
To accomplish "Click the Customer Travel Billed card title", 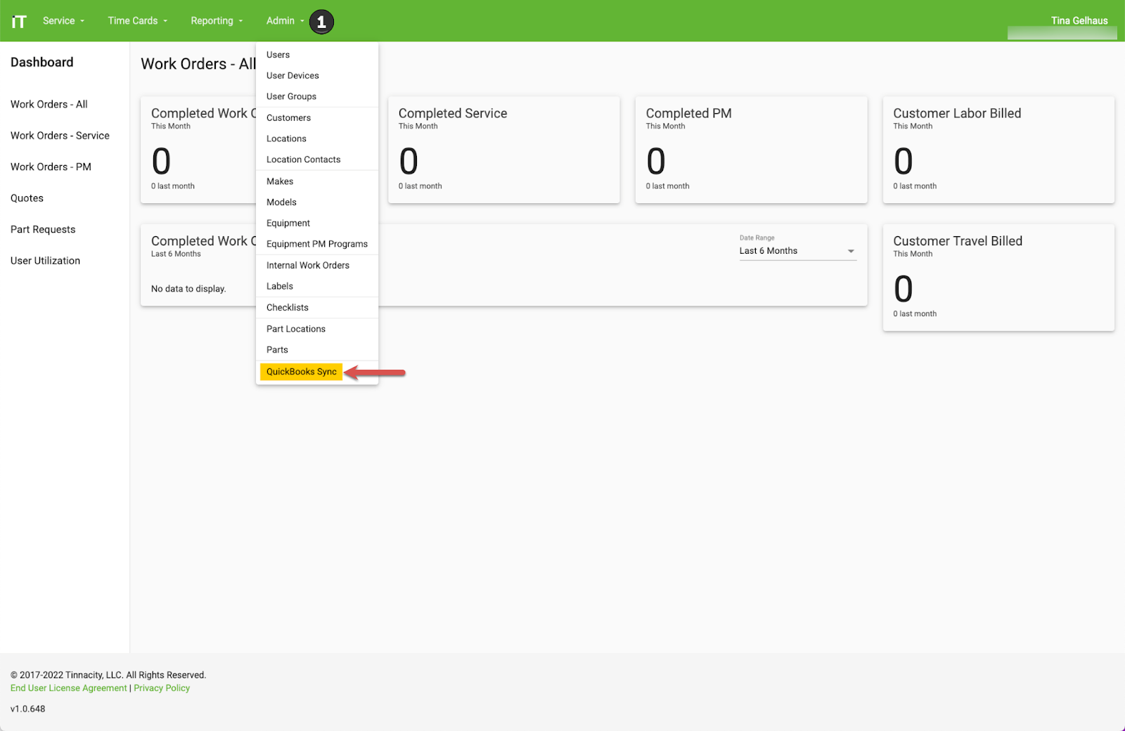I will click(x=958, y=241).
